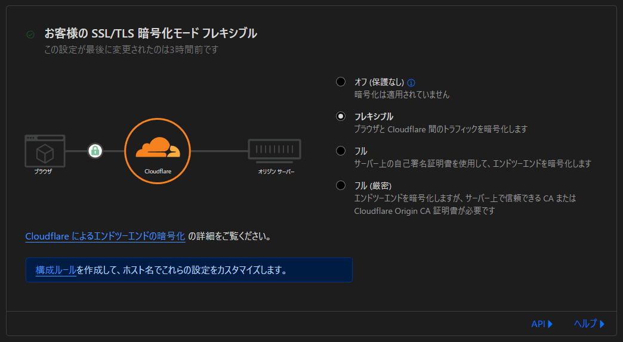Click the info icon beside オフ (保護なし)
Screen dimensions: 623x342
pyautogui.click(x=411, y=83)
